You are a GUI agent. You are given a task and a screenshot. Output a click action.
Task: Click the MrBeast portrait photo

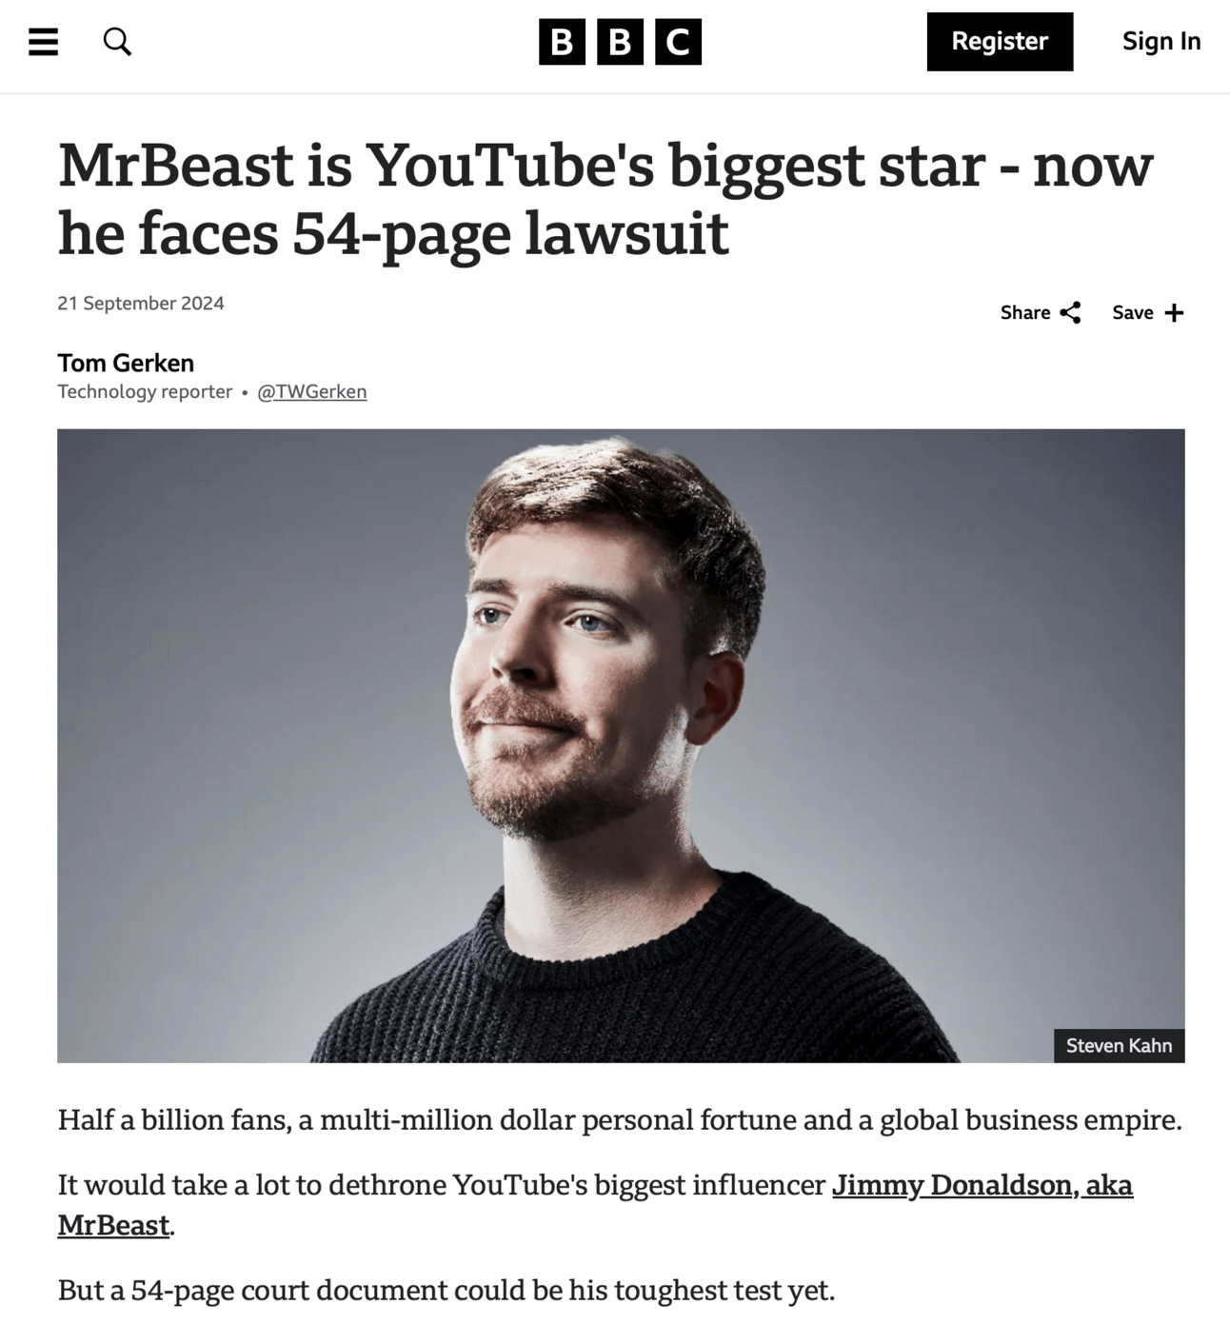click(621, 745)
